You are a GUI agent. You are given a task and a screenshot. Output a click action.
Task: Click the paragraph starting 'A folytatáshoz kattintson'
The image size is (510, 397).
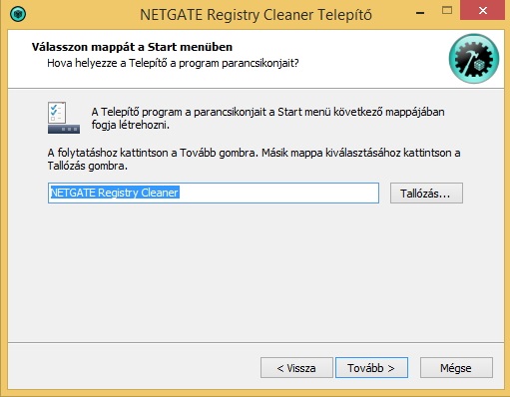(x=254, y=160)
